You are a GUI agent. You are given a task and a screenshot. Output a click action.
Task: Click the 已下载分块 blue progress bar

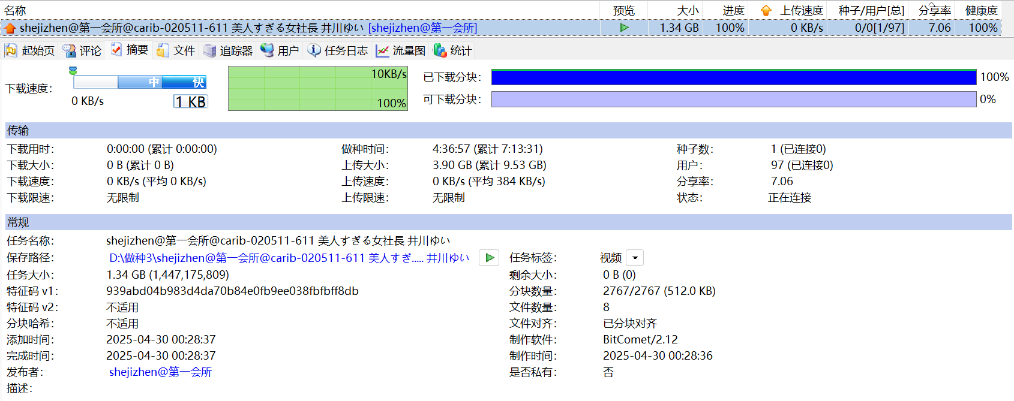[x=734, y=77]
